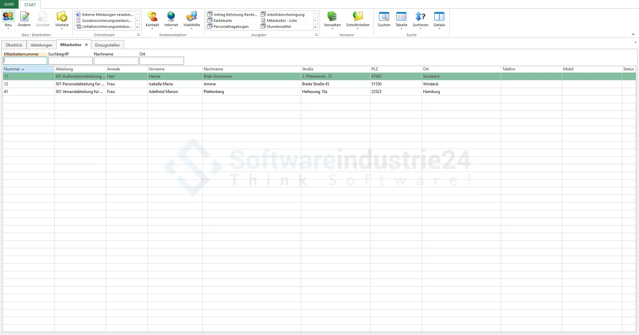Click the Ändern edit icon
Image resolution: width=639 pixels, height=335 pixels.
(x=24, y=16)
